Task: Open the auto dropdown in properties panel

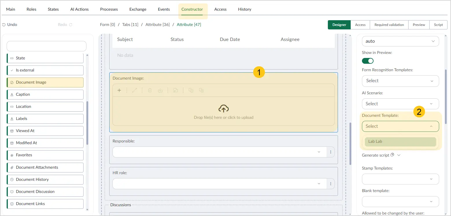Action: pyautogui.click(x=400, y=41)
